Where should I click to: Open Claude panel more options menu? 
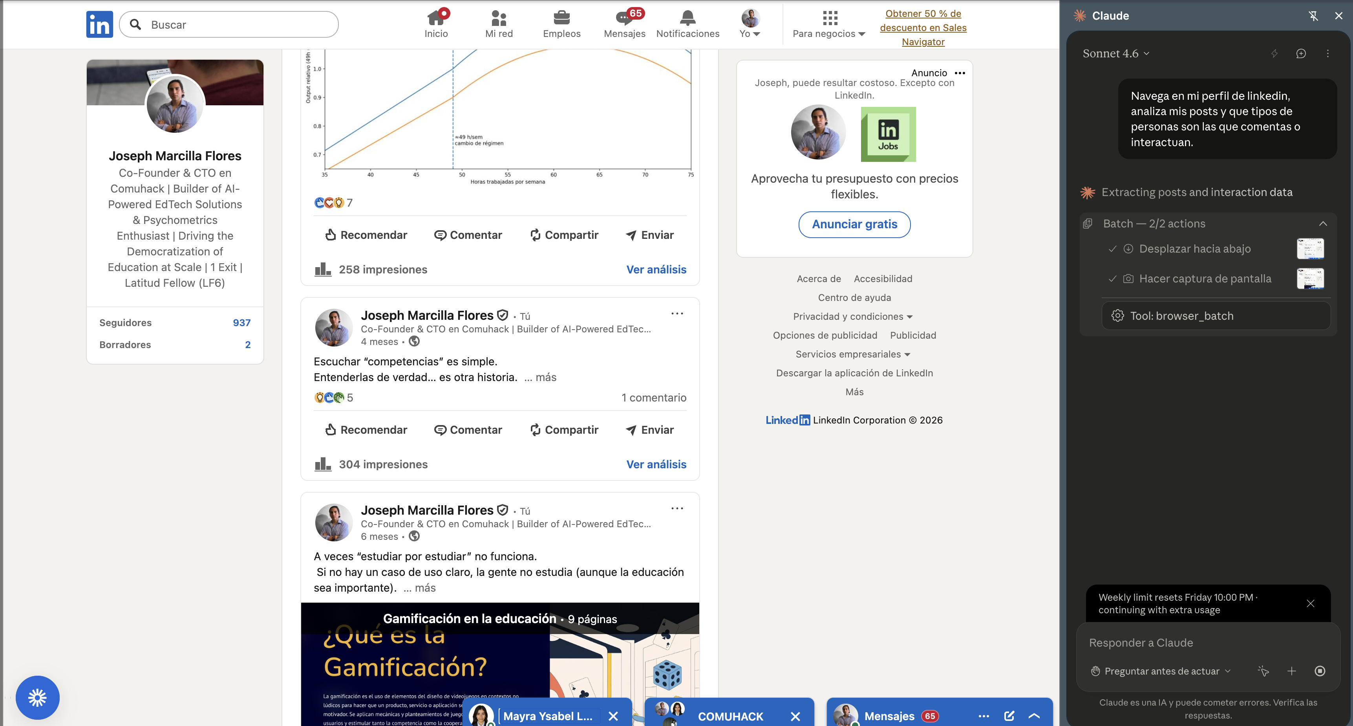click(x=1328, y=53)
